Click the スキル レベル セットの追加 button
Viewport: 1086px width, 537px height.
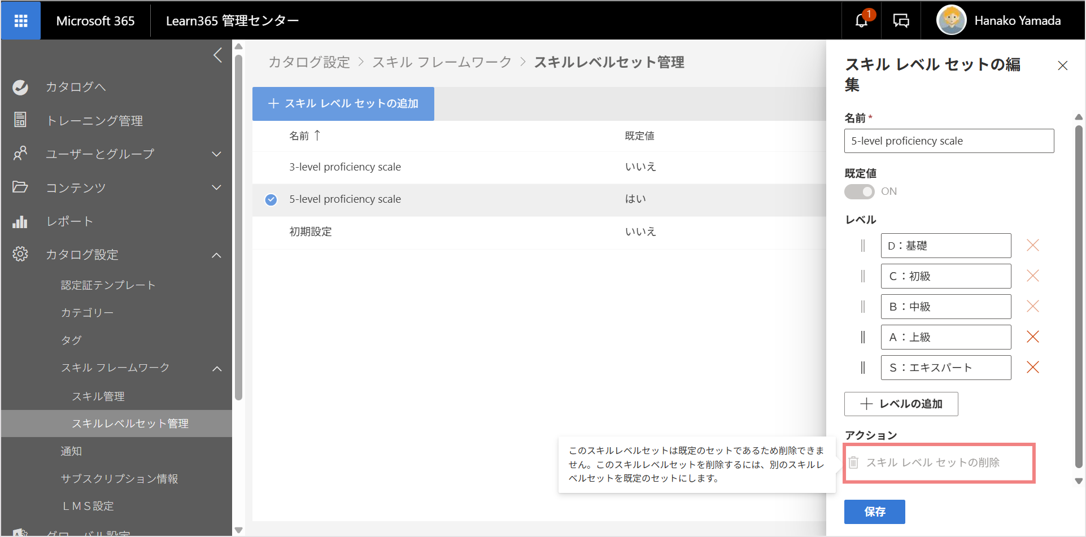(343, 104)
